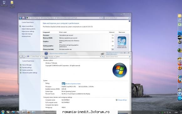182x114 pixels.
Task: Click Advanced tools link
Action: [26, 36]
